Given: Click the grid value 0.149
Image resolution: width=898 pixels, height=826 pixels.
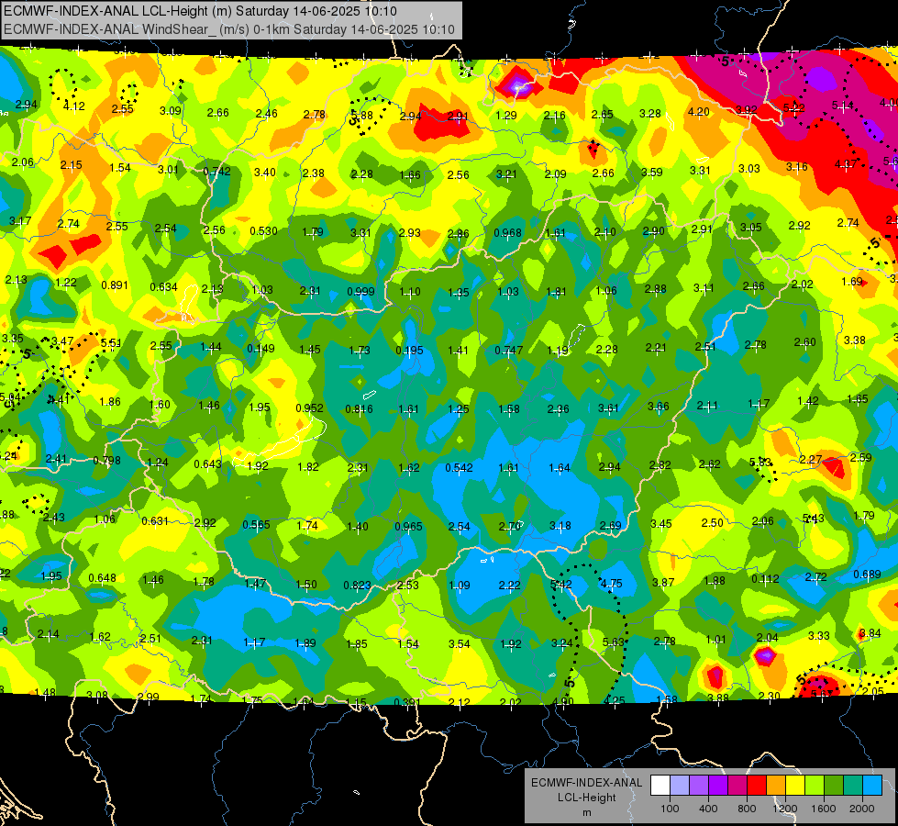Looking at the screenshot, I should [x=261, y=348].
